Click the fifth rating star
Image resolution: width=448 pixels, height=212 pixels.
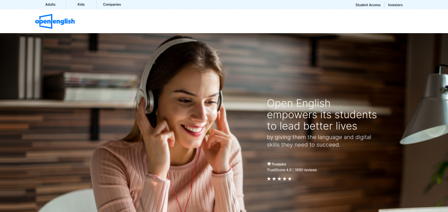(x=290, y=179)
